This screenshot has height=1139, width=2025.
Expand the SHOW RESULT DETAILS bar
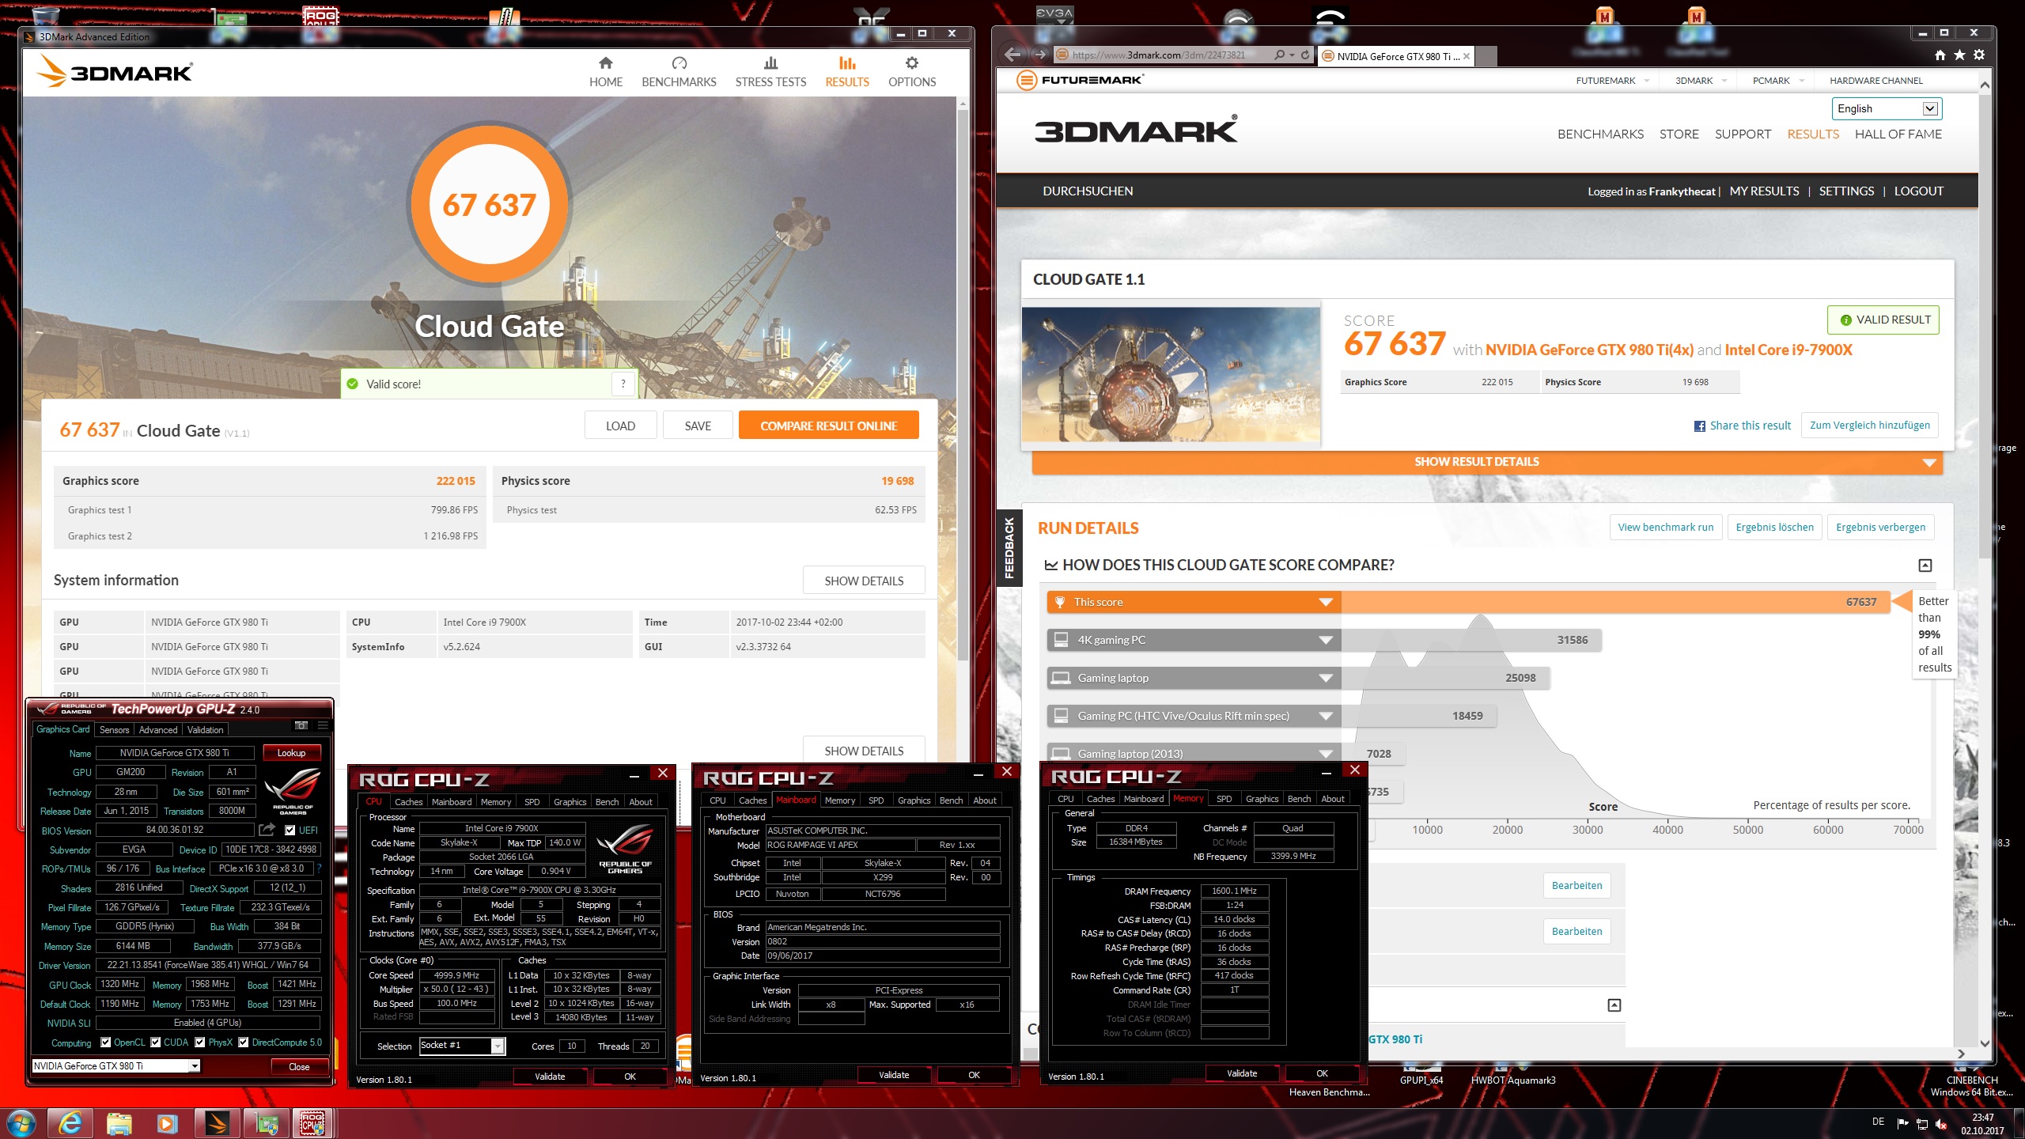[1487, 462]
